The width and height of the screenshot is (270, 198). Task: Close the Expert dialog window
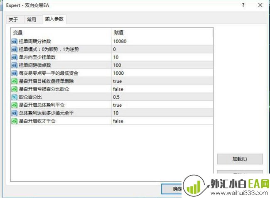pyautogui.click(x=260, y=5)
